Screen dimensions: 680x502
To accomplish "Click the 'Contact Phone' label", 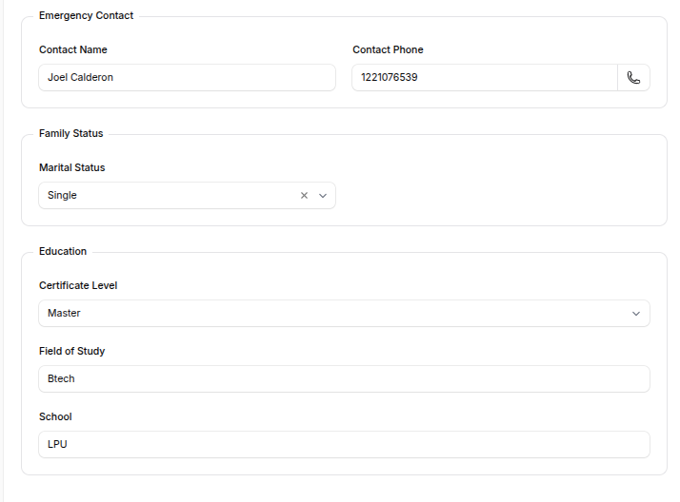I will click(x=388, y=49).
